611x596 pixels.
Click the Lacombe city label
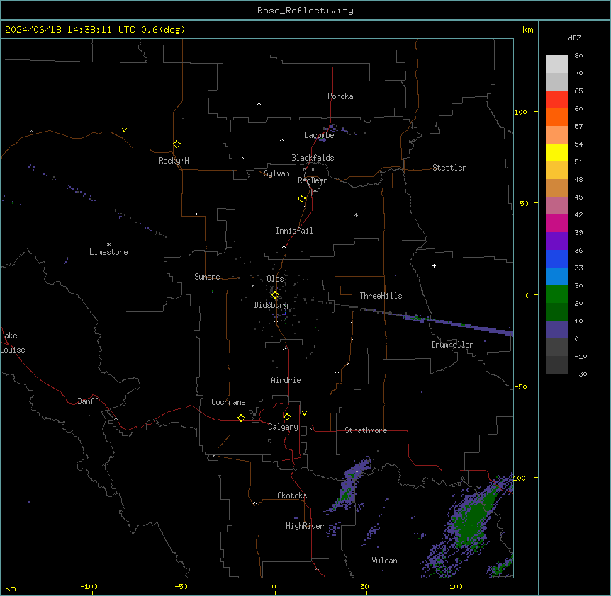click(x=319, y=135)
